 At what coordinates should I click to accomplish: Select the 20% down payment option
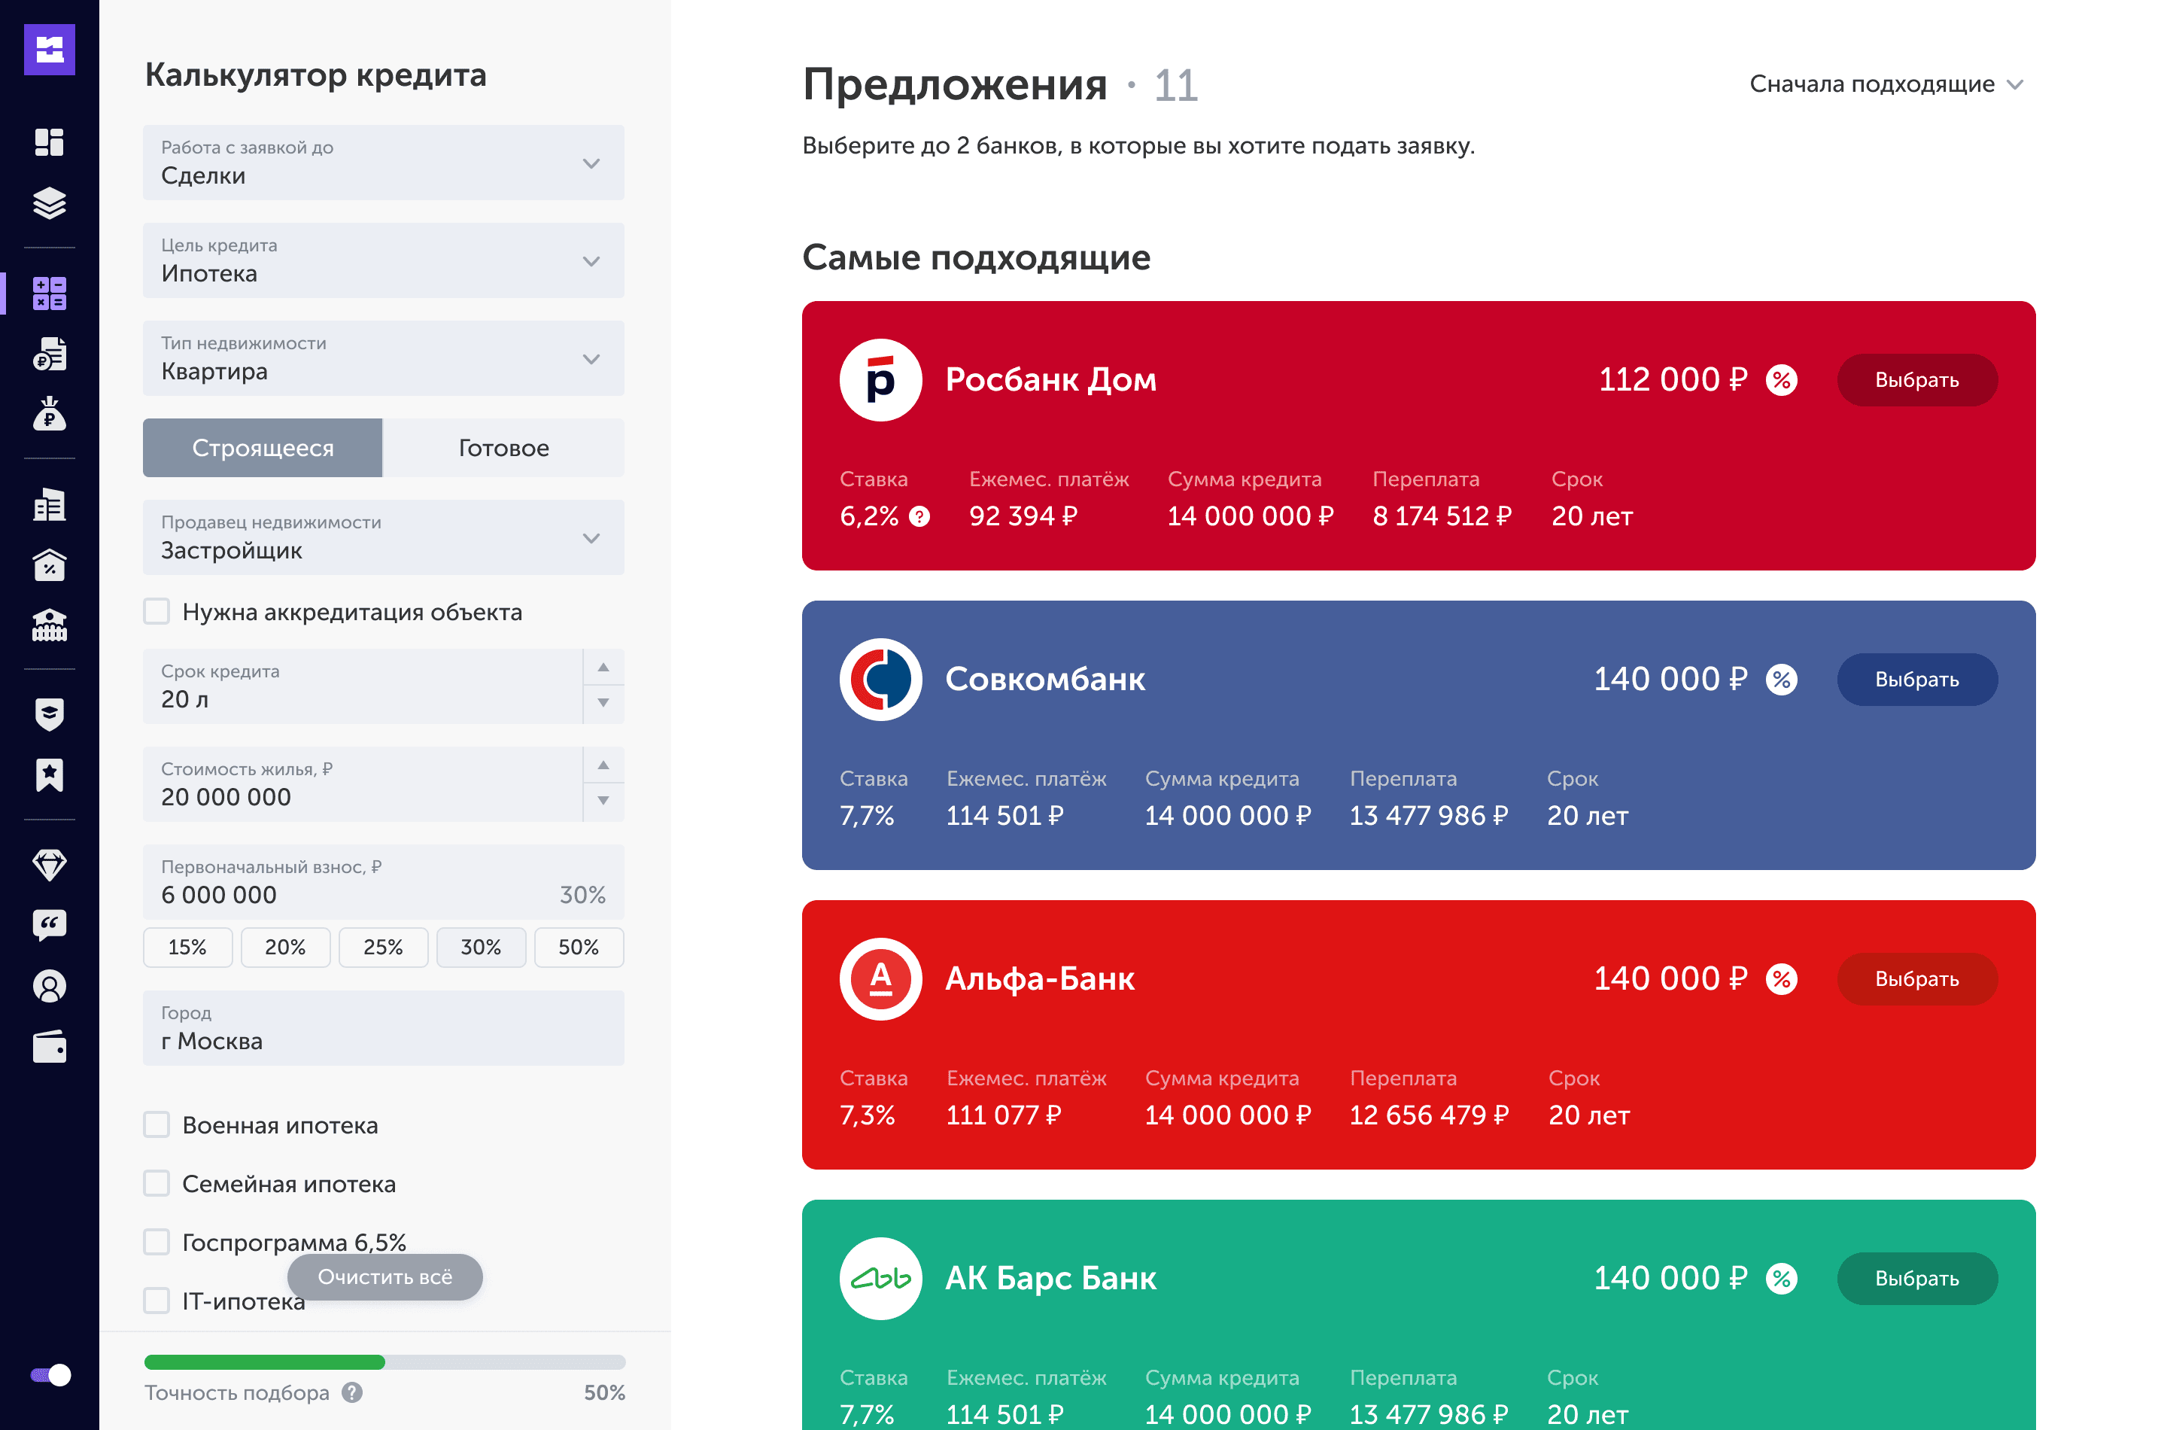point(285,948)
